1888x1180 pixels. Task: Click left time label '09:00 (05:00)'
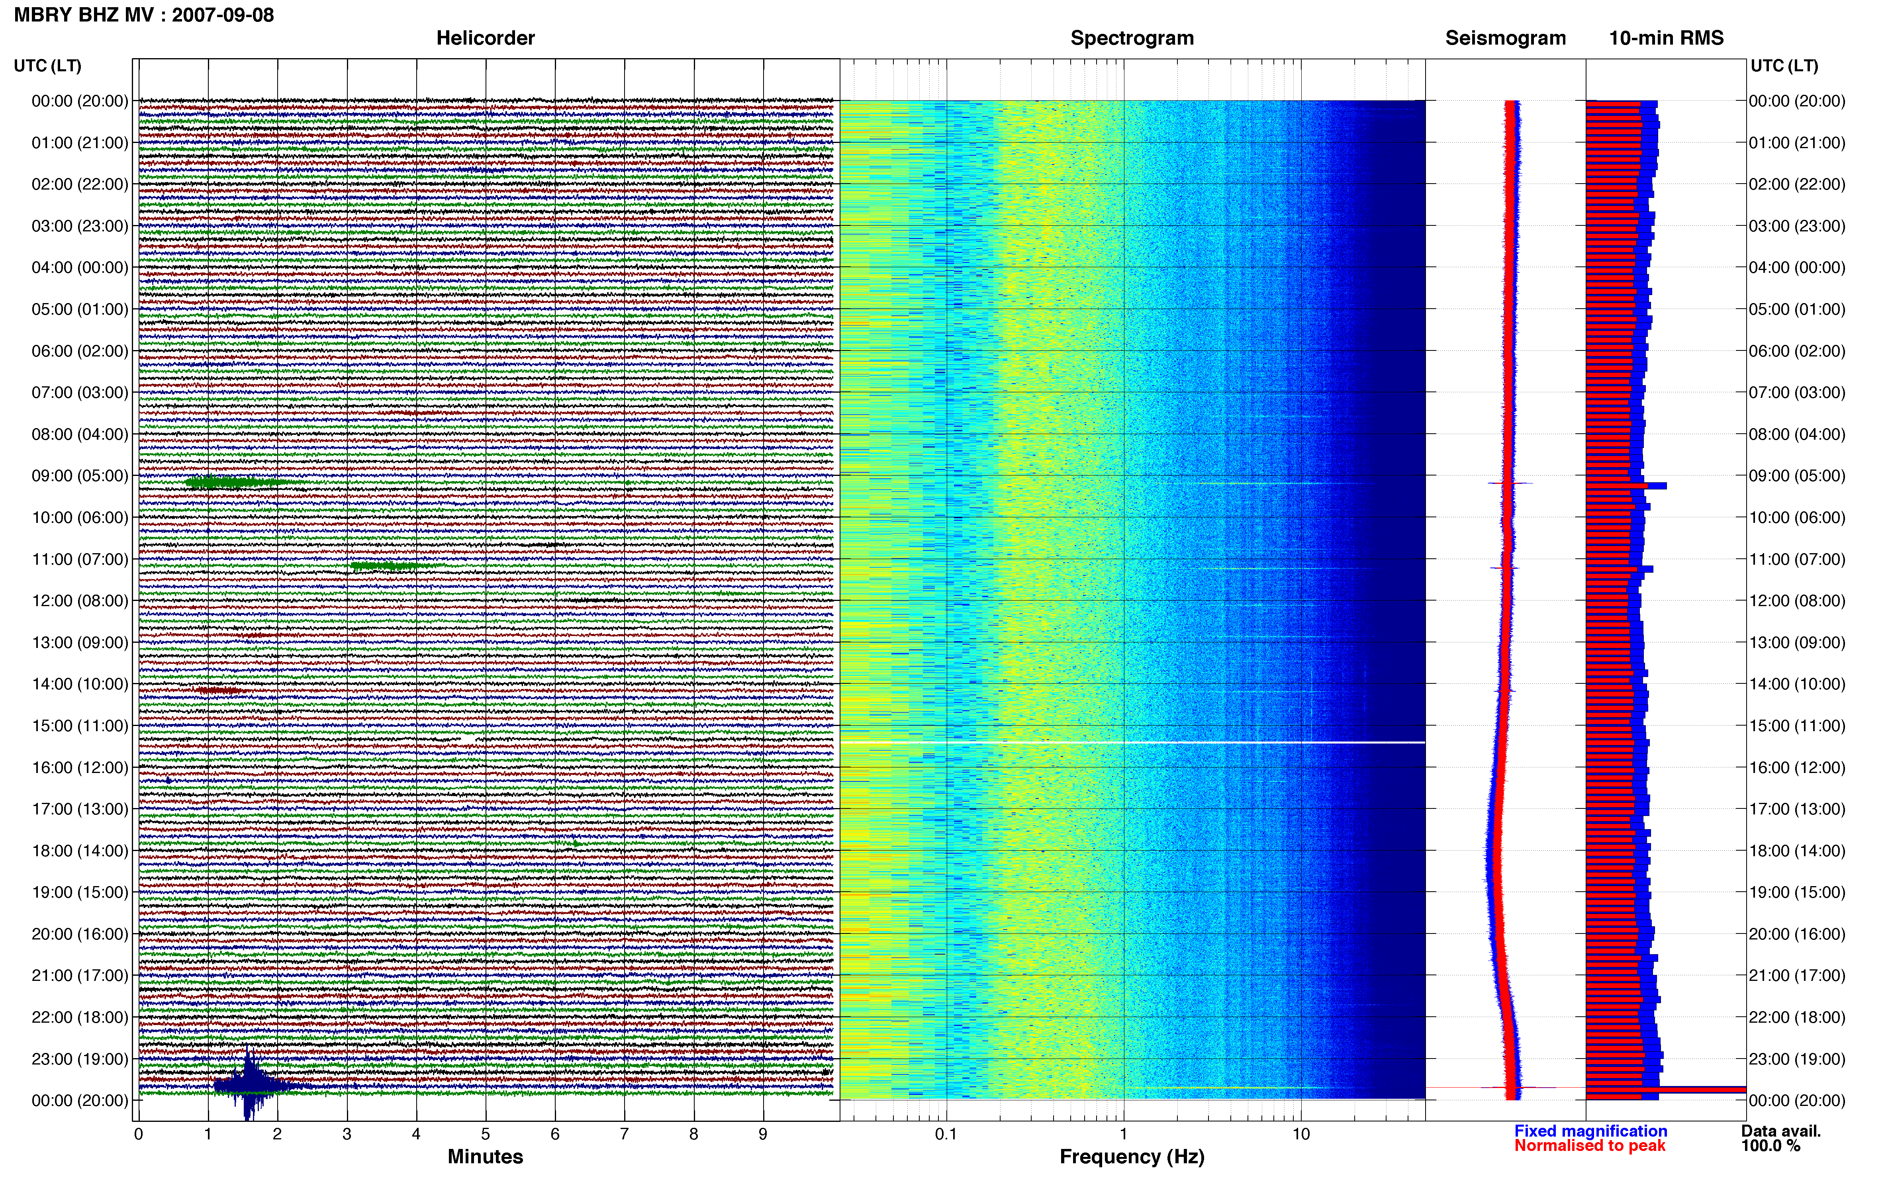(80, 476)
